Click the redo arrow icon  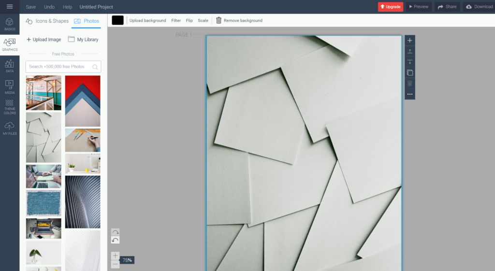pyautogui.click(x=115, y=232)
